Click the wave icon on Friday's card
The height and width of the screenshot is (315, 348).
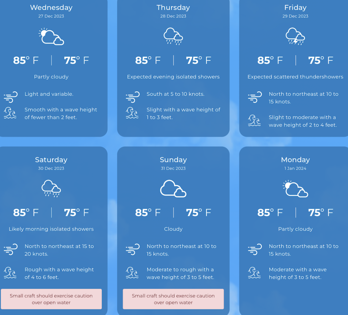pos(255,121)
